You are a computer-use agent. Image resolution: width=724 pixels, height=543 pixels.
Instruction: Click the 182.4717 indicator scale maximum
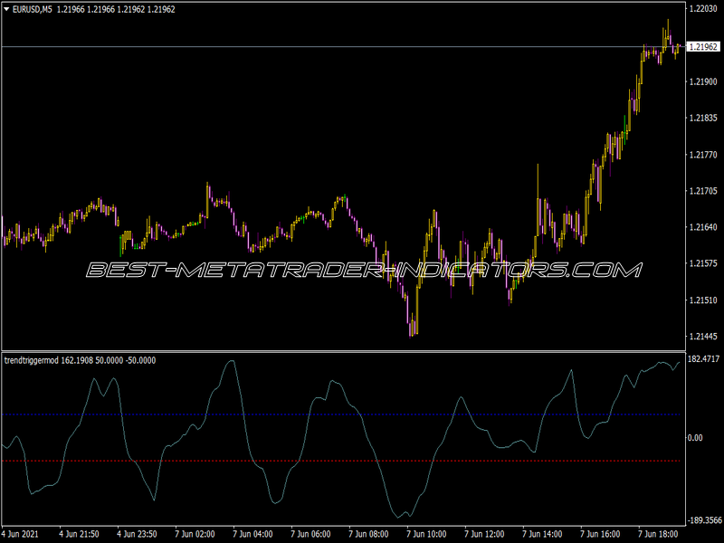(704, 358)
